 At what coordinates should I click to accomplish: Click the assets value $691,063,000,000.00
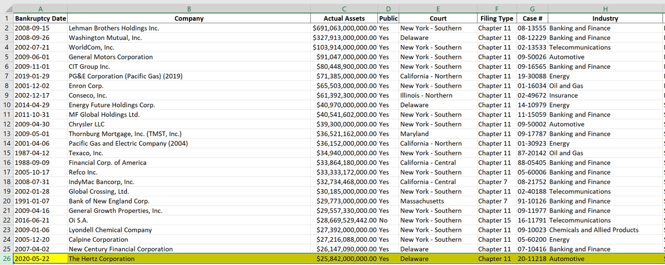pos(344,28)
